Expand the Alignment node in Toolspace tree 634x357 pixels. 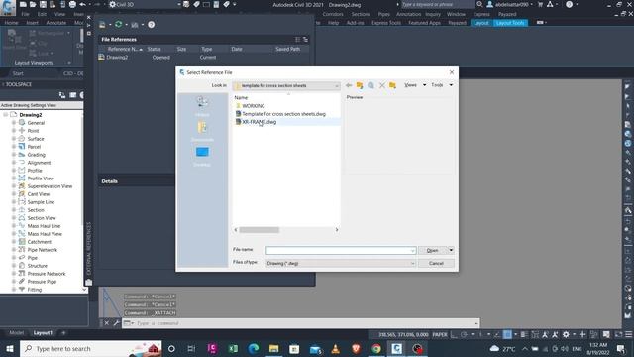(14, 163)
